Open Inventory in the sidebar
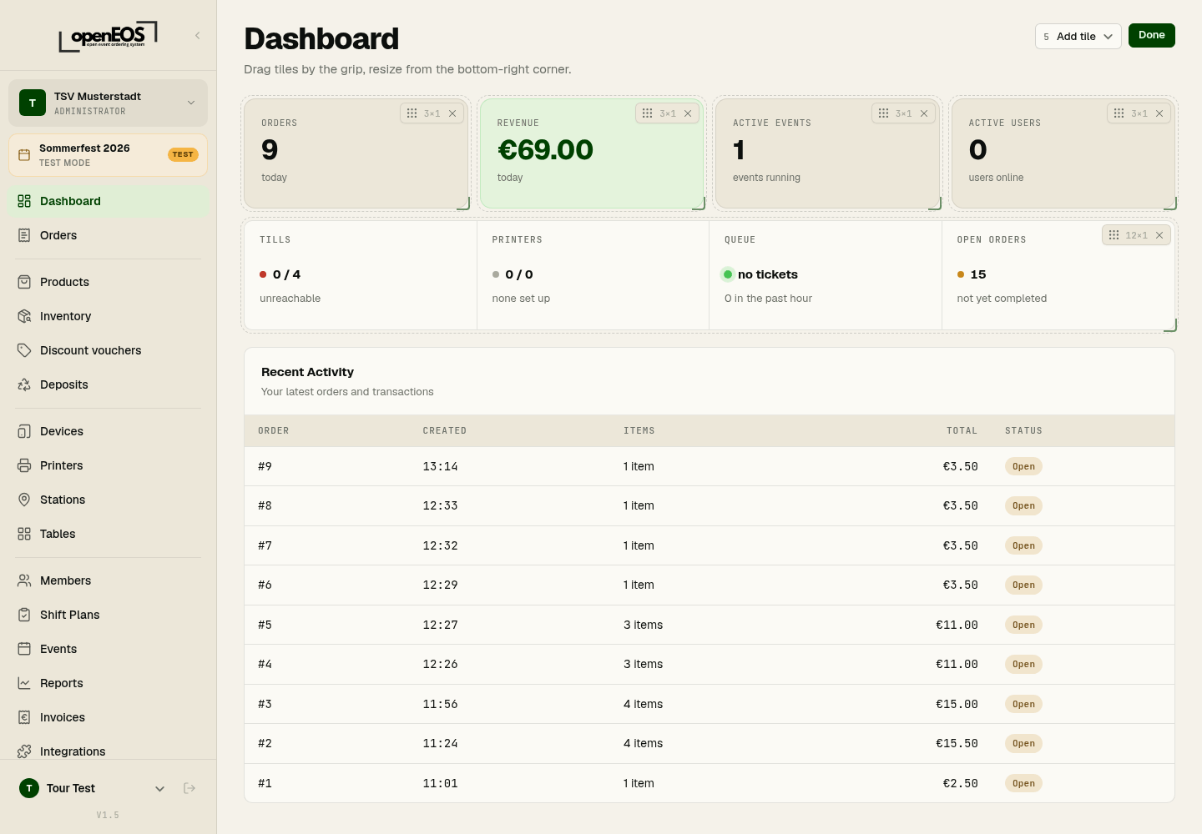Viewport: 1202px width, 834px height. pos(108,316)
